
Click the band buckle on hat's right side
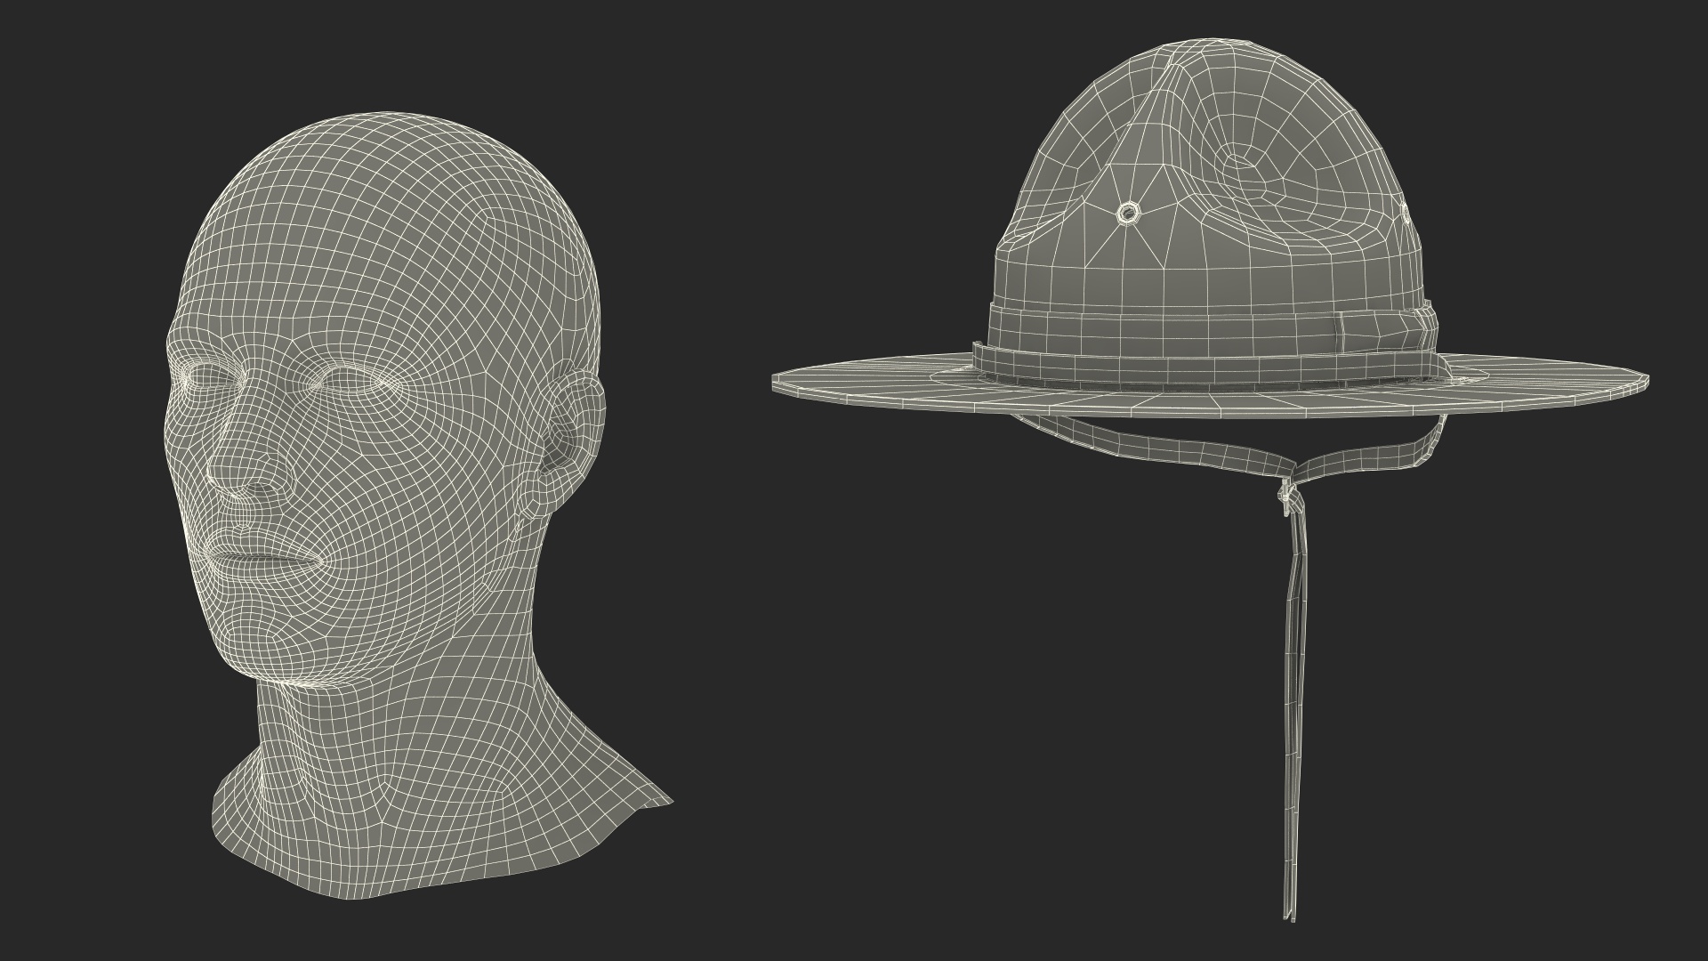tap(1427, 329)
